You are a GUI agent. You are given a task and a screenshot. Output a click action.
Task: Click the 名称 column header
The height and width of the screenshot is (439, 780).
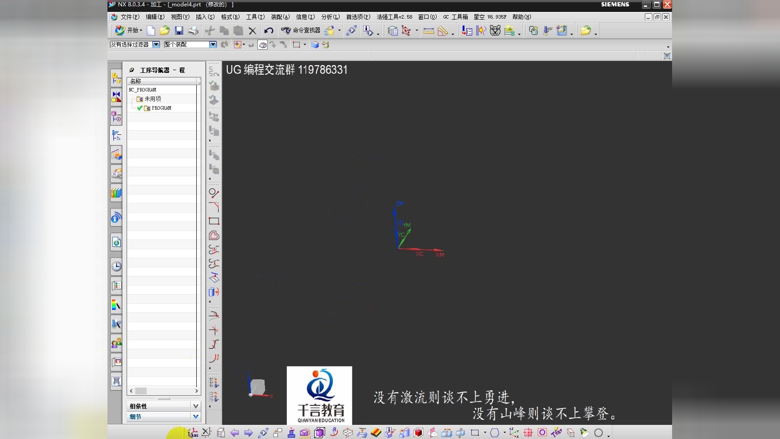click(x=163, y=81)
